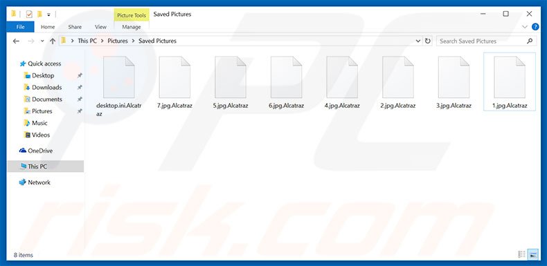Customize Quick Access Toolbar dropdown
Viewport: 547px width, 266px height.
(x=49, y=15)
